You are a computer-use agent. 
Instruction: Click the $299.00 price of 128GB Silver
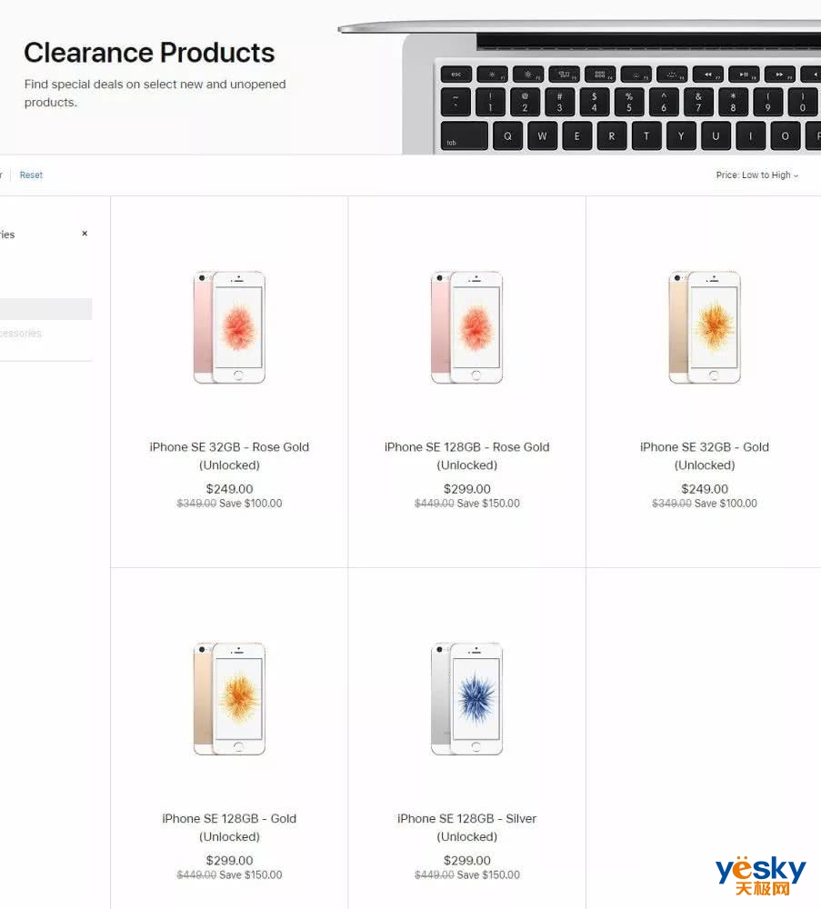pyautogui.click(x=467, y=860)
